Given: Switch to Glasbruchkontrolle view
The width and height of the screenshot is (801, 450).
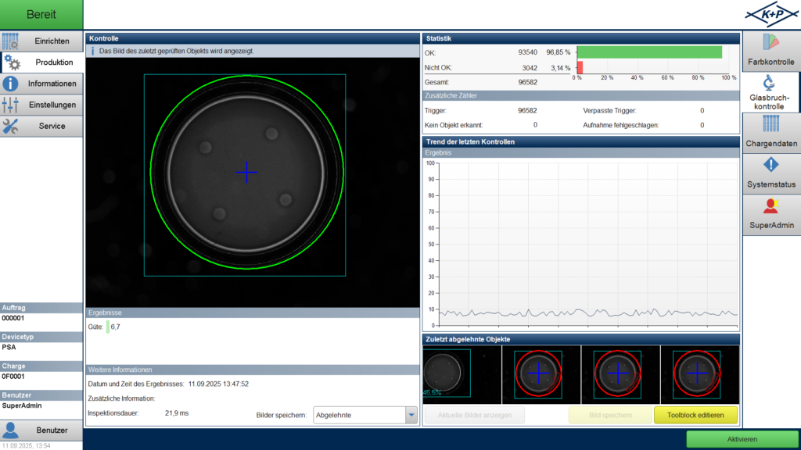Looking at the screenshot, I should (771, 92).
